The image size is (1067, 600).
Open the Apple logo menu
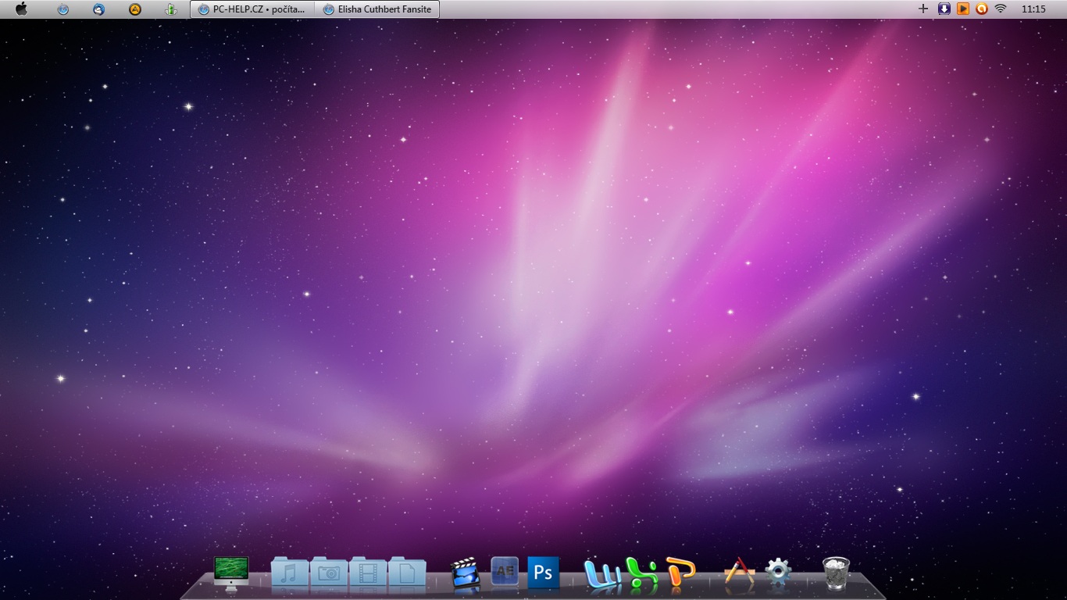(22, 9)
